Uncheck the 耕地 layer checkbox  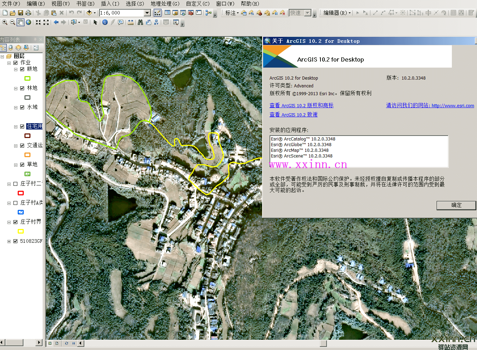tap(22, 69)
